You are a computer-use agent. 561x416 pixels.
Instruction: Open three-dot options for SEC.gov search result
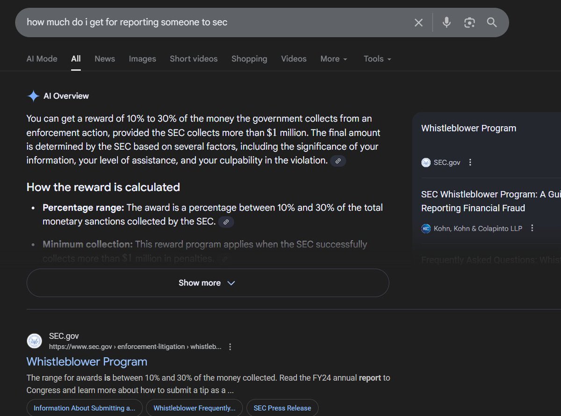(x=230, y=347)
